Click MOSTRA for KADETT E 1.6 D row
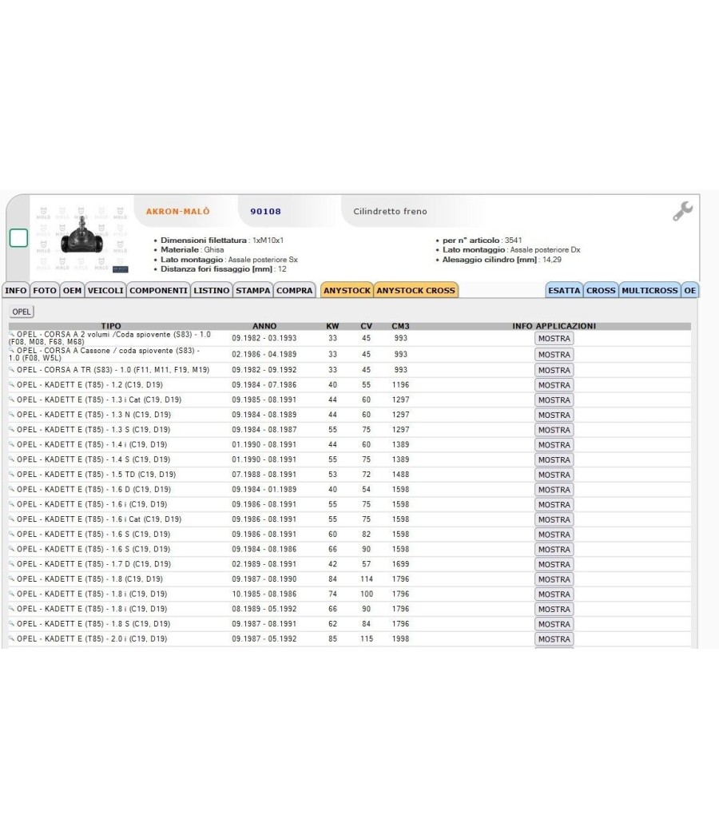 click(554, 490)
